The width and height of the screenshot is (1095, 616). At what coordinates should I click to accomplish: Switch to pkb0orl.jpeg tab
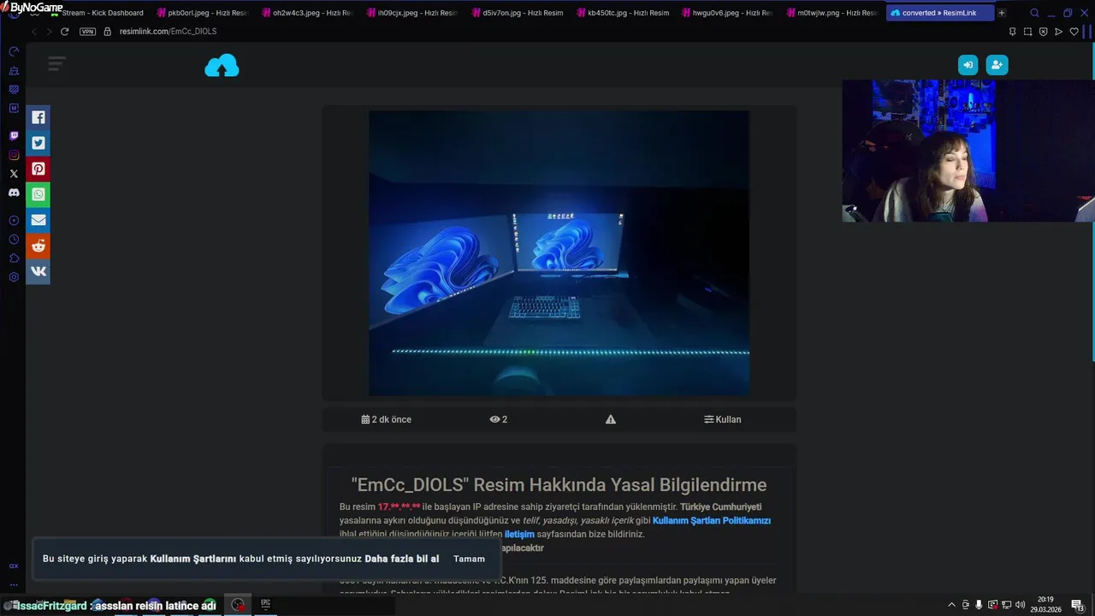201,13
